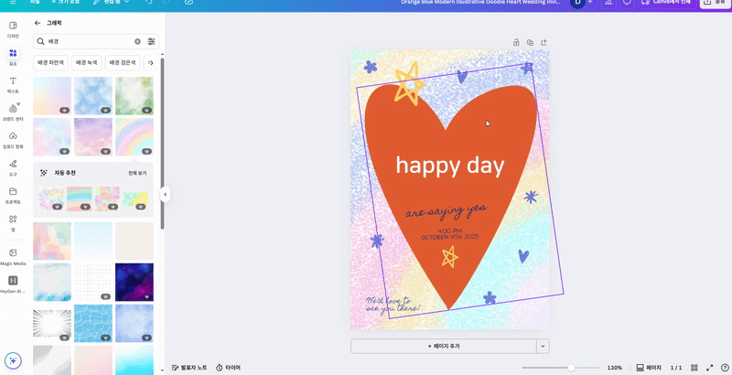Open the 브랜드 센터 sidebar tab
The height and width of the screenshot is (375, 732).
point(13,112)
